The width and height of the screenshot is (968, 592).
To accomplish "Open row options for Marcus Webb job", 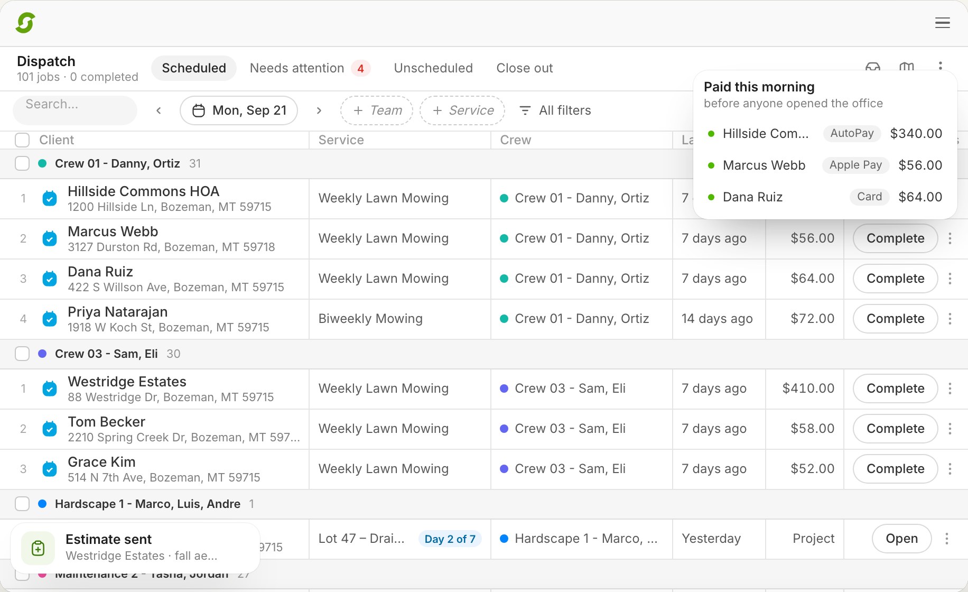I will (950, 238).
